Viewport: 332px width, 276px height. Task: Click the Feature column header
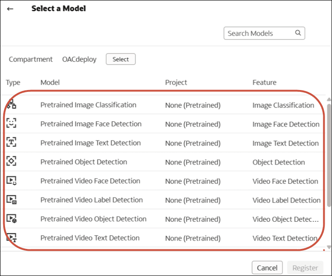(x=264, y=83)
